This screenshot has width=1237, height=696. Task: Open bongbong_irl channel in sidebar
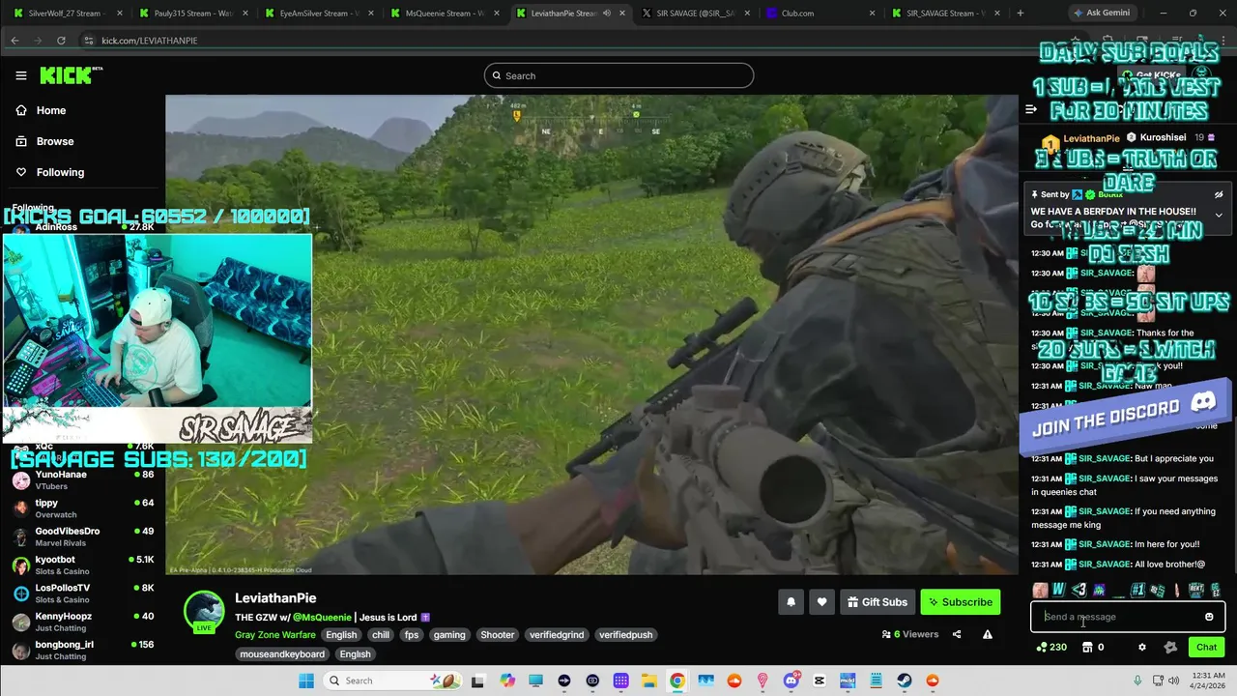pos(82,649)
